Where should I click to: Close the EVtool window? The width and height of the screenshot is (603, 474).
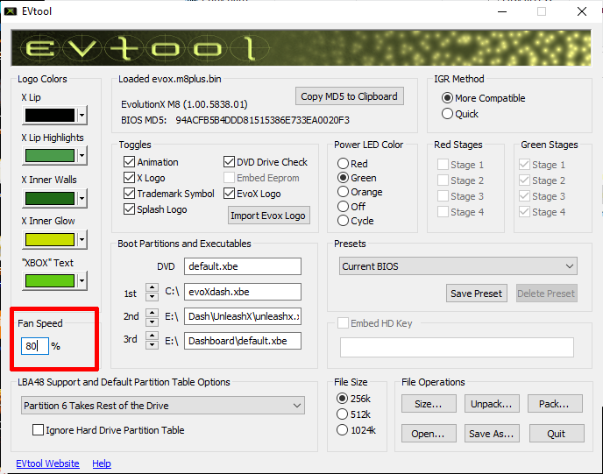click(582, 11)
